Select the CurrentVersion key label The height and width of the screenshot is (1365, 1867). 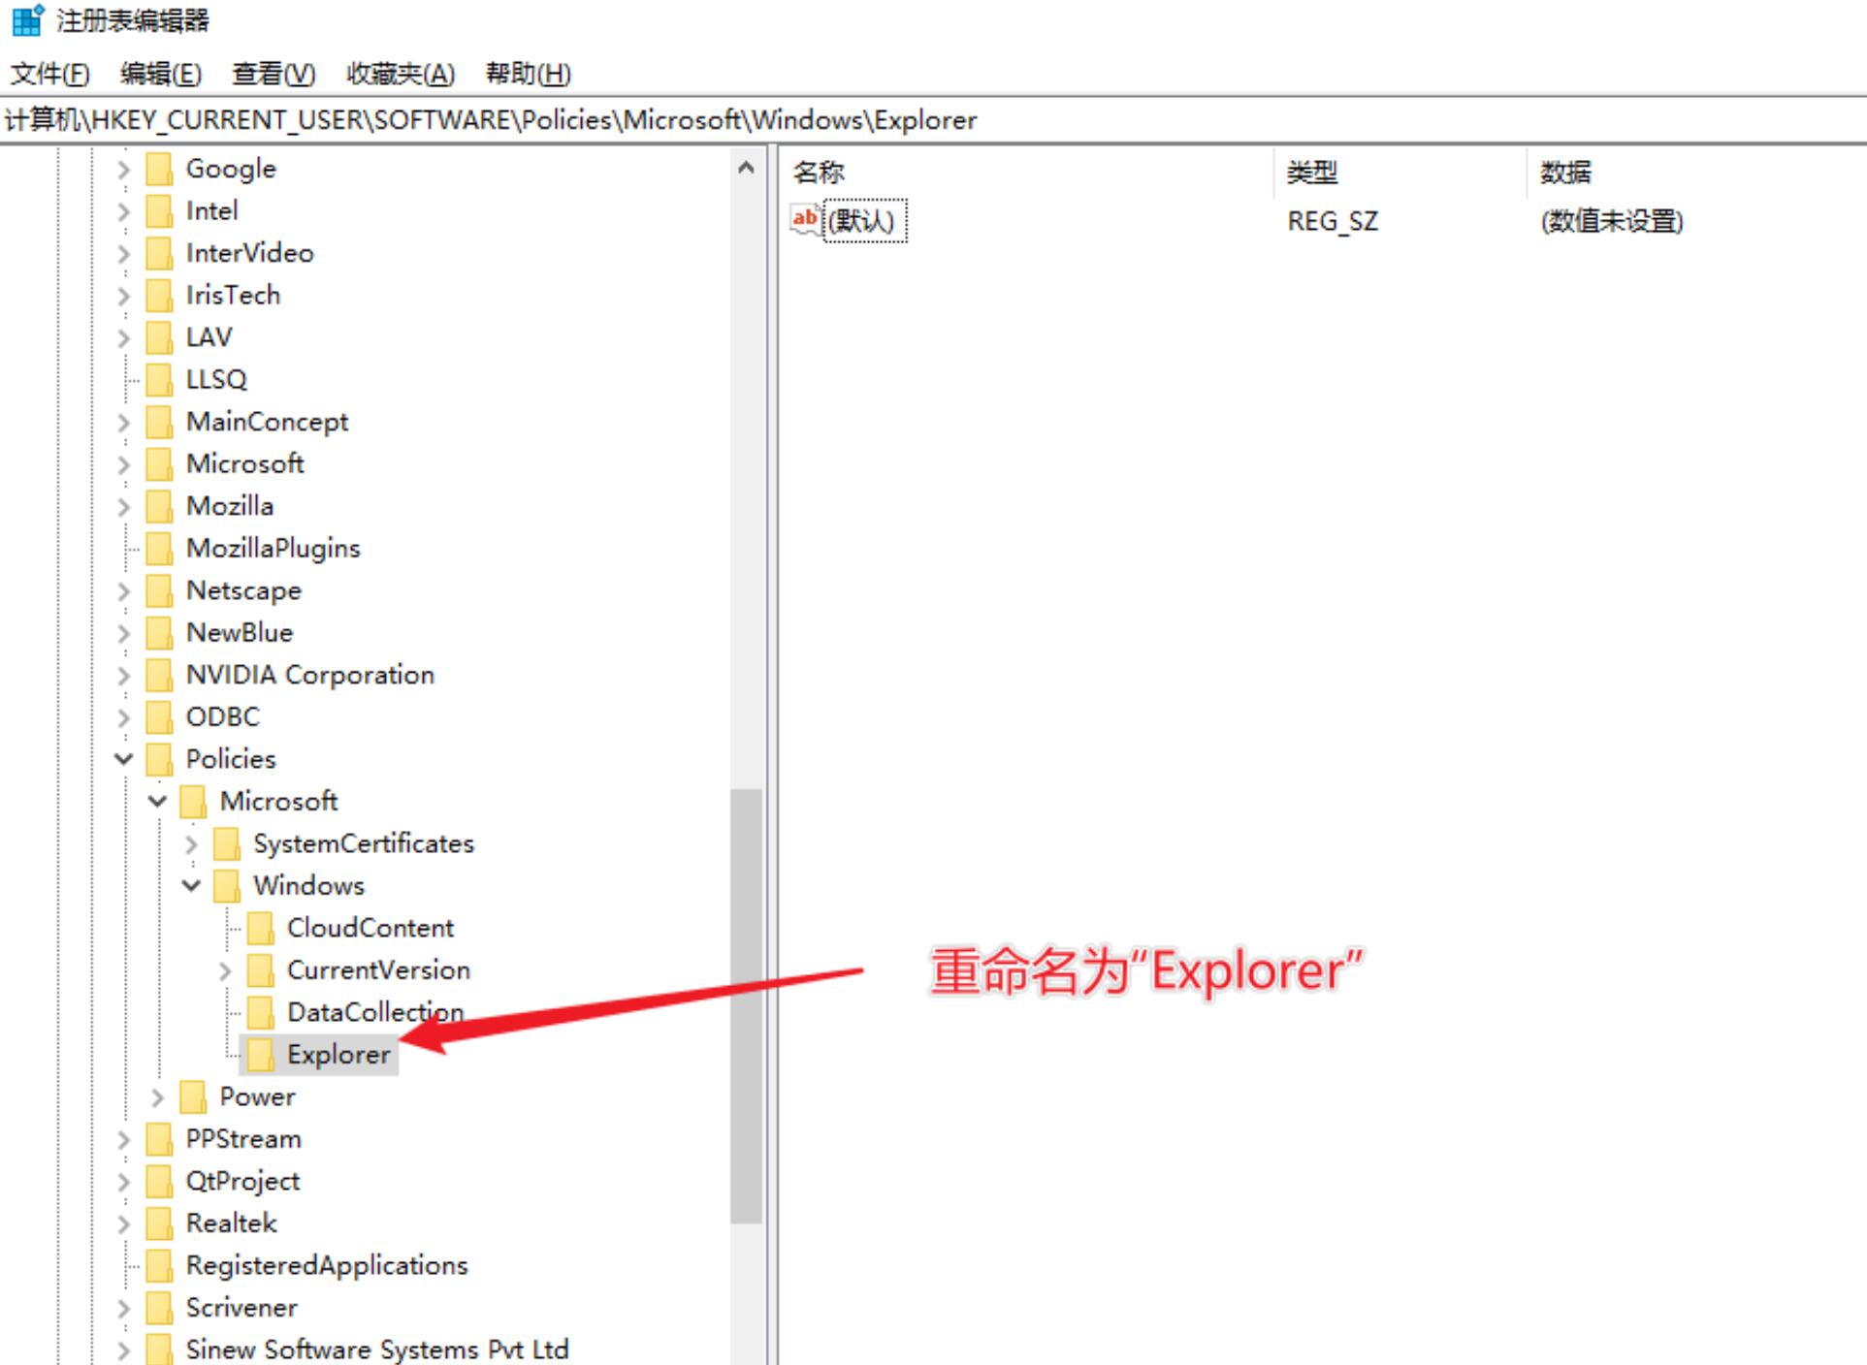[x=378, y=970]
